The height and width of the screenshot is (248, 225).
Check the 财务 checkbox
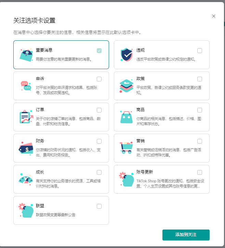coord(99,141)
